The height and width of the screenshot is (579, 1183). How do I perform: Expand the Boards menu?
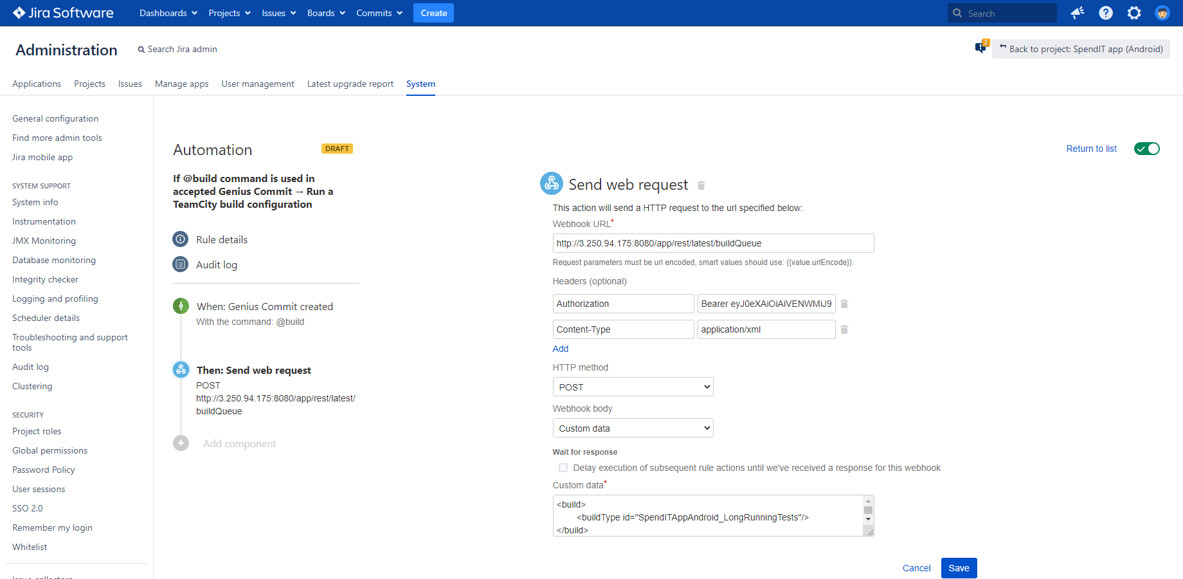326,13
